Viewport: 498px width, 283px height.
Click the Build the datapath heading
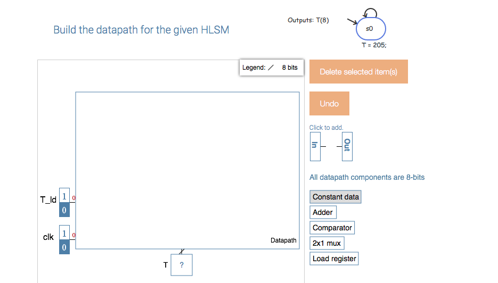141,30
